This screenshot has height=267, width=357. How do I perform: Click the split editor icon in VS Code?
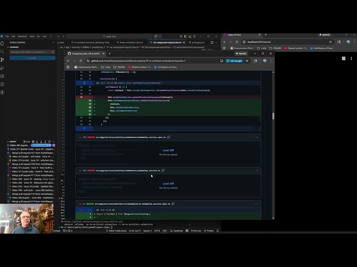coord(212,42)
